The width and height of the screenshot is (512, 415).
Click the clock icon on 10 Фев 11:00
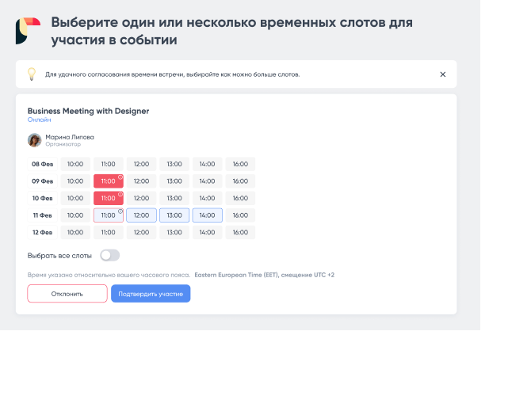pyautogui.click(x=120, y=194)
